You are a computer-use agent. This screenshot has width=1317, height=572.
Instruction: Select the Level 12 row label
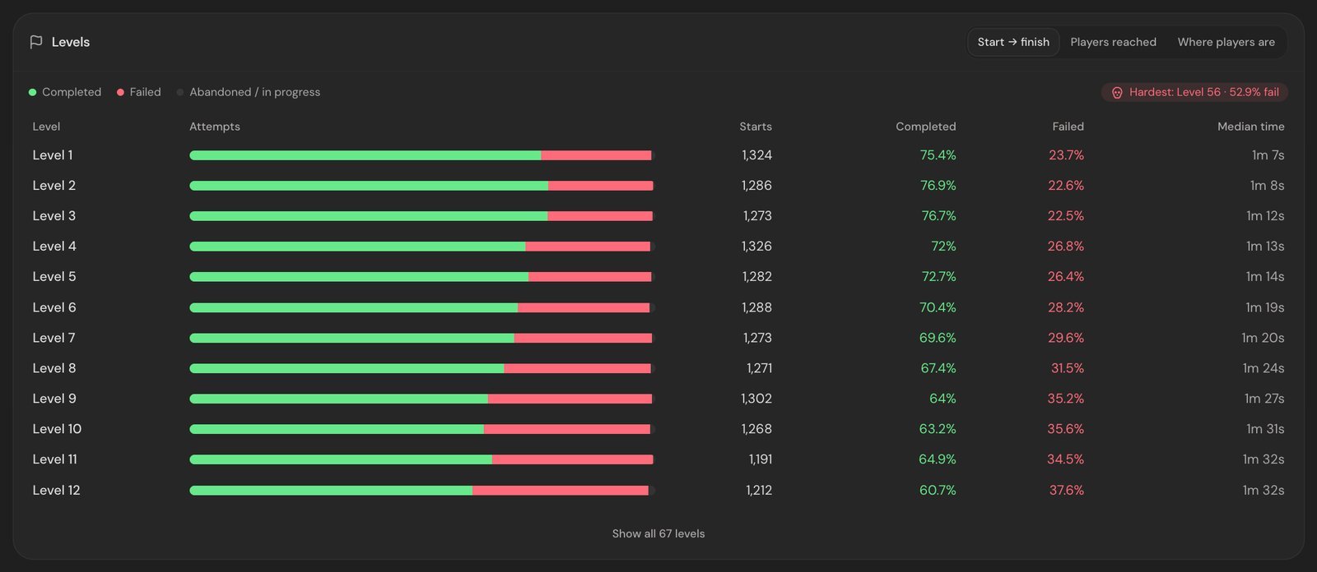click(x=56, y=491)
